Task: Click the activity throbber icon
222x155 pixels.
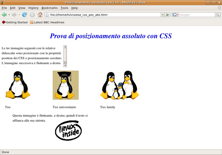Action: pos(219,8)
